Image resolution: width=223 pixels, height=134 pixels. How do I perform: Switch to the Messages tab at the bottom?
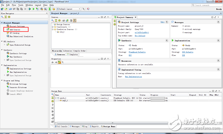click(x=75, y=126)
